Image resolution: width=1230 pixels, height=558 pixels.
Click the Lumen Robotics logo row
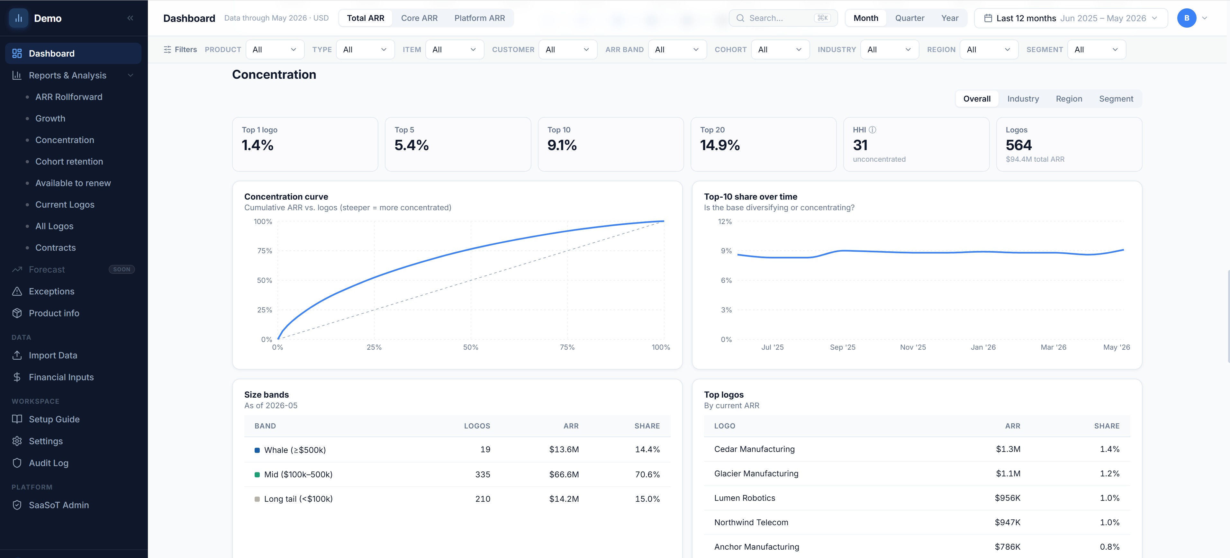pyautogui.click(x=917, y=498)
